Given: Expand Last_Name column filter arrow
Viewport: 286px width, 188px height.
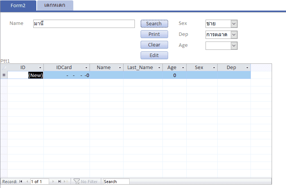Looking at the screenshot, I should pyautogui.click(x=159, y=68).
